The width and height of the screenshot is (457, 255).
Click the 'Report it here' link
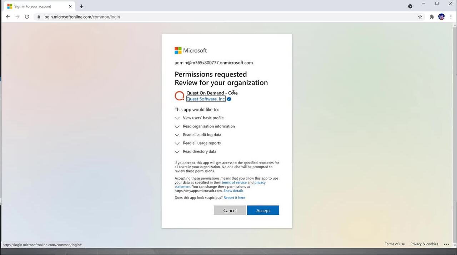[234, 197]
